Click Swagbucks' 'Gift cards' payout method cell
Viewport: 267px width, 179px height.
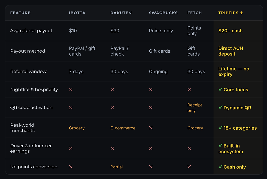click(x=160, y=51)
